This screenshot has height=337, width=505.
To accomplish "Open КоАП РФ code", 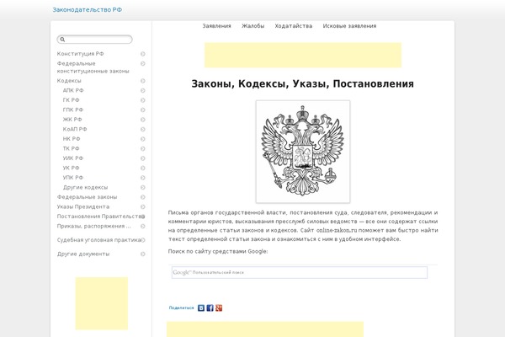I will 75,129.
